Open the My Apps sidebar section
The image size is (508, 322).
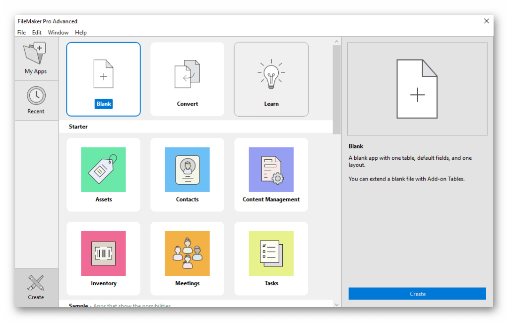pyautogui.click(x=36, y=59)
